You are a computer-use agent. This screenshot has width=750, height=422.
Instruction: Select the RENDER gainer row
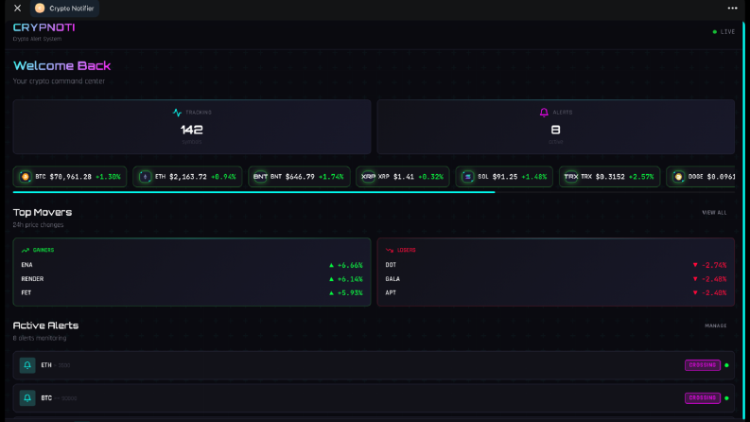(192, 278)
